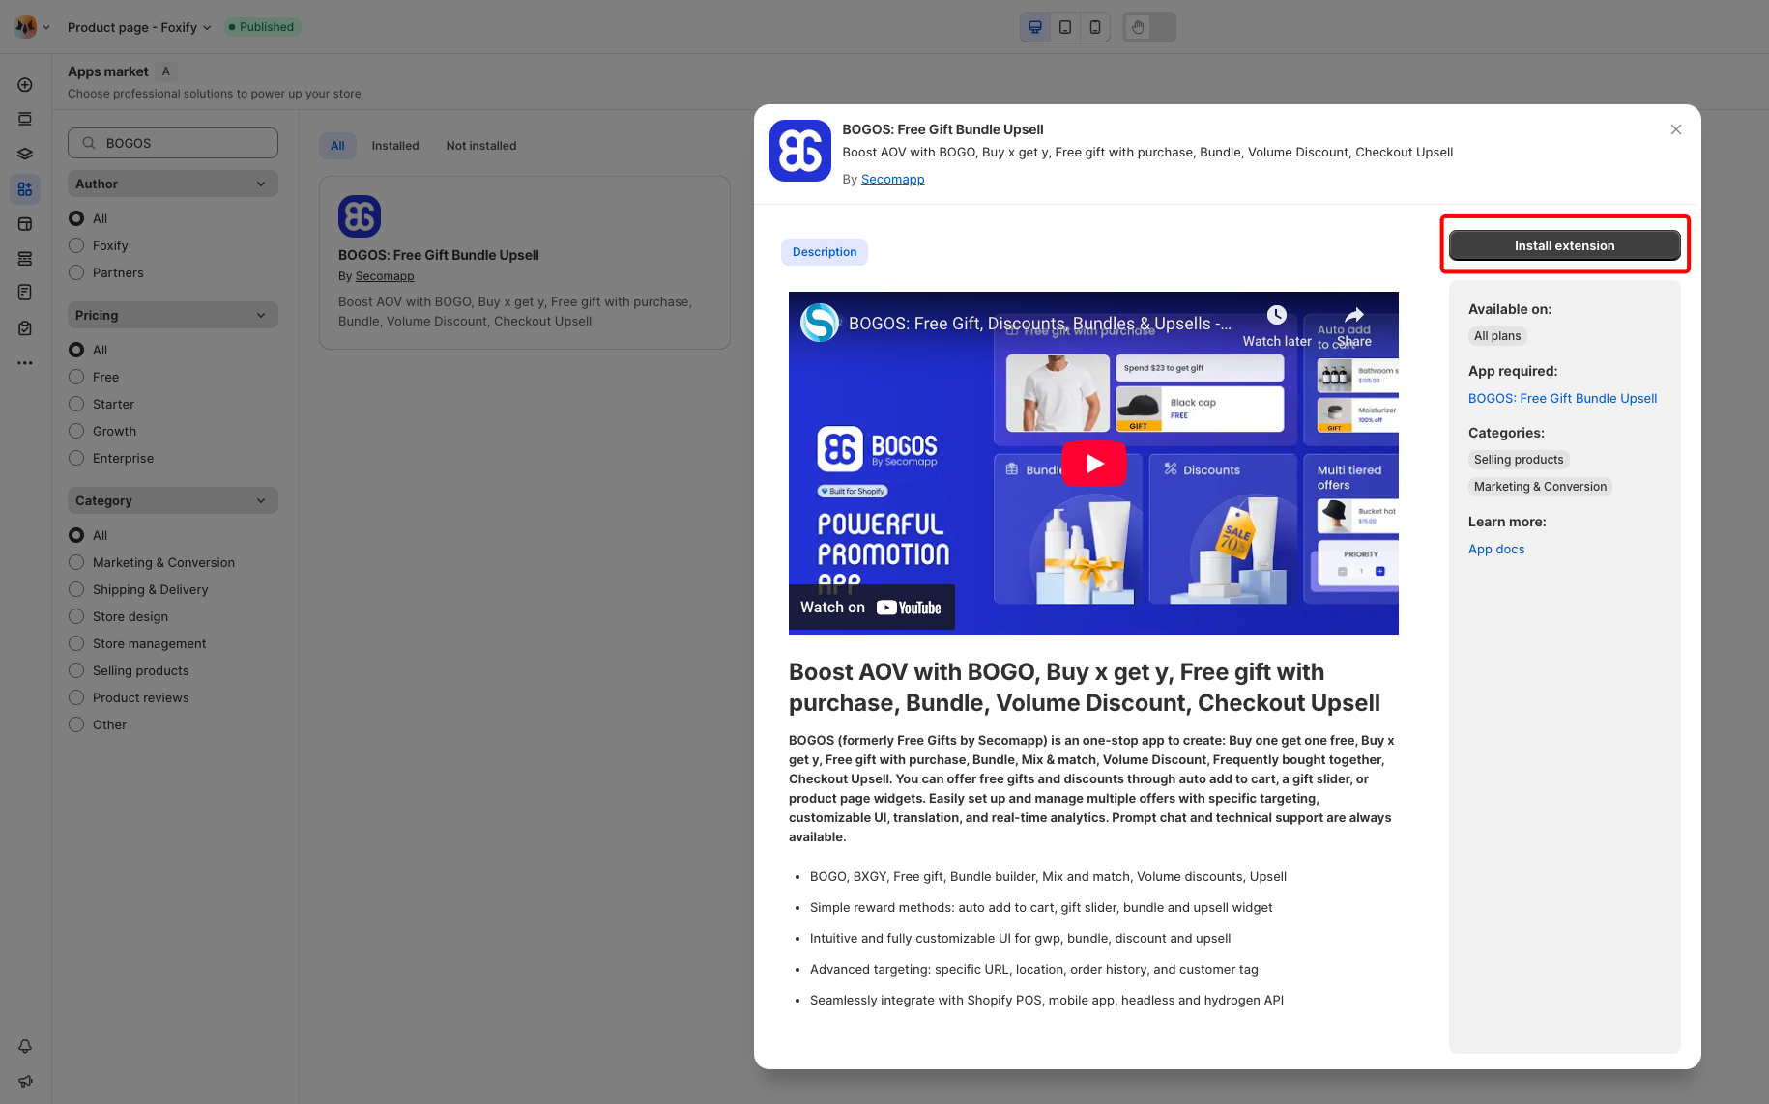The height and width of the screenshot is (1104, 1769).
Task: Click the notifications bell icon
Action: click(x=25, y=1046)
